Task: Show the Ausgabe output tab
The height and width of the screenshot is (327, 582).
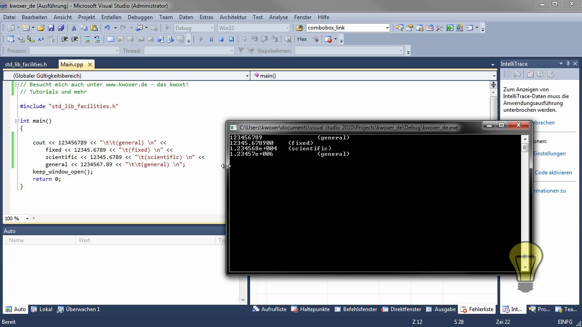Action: click(x=441, y=309)
